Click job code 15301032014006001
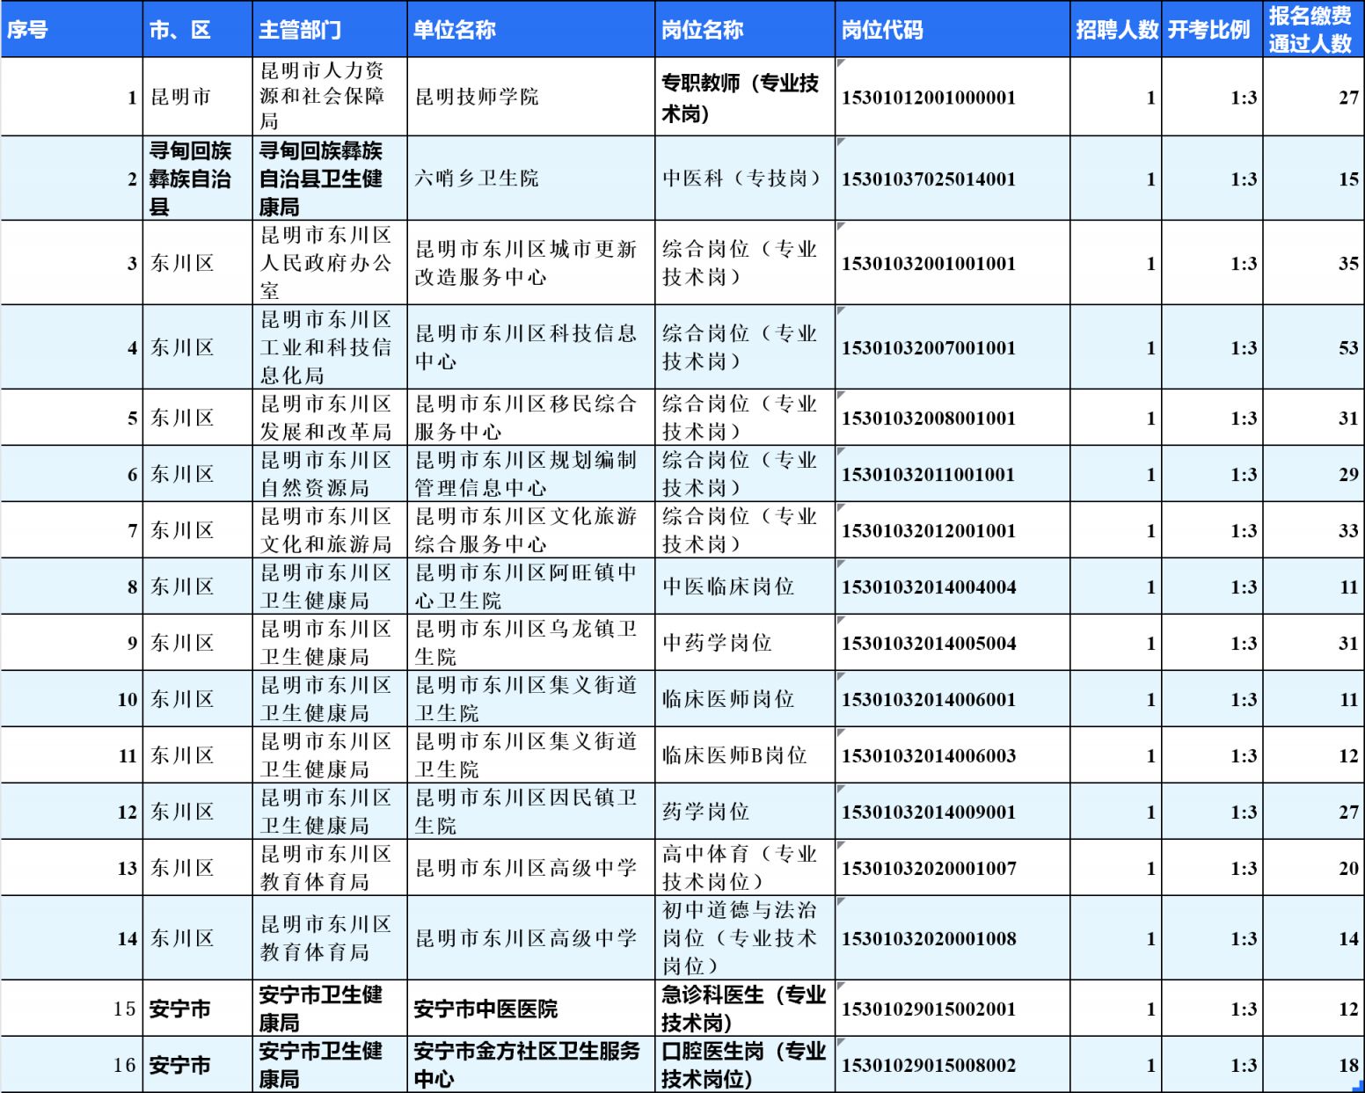This screenshot has width=1365, height=1093. [953, 699]
